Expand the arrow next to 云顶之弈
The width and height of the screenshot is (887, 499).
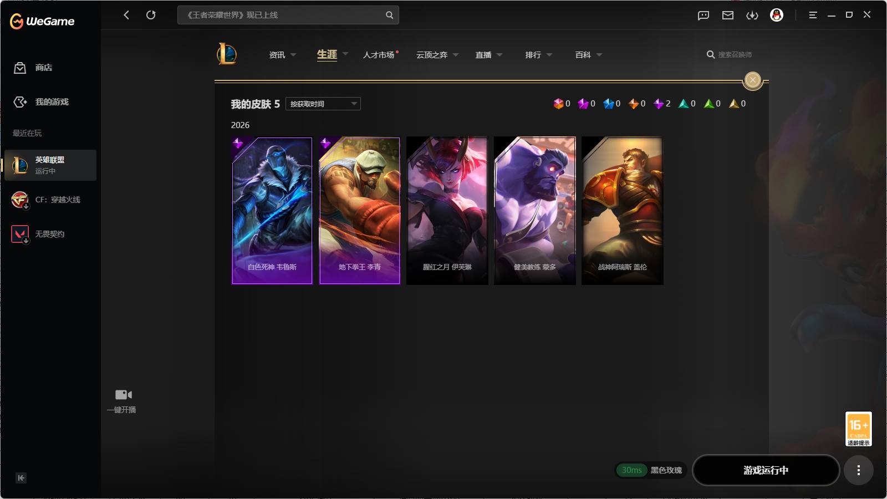(x=456, y=55)
